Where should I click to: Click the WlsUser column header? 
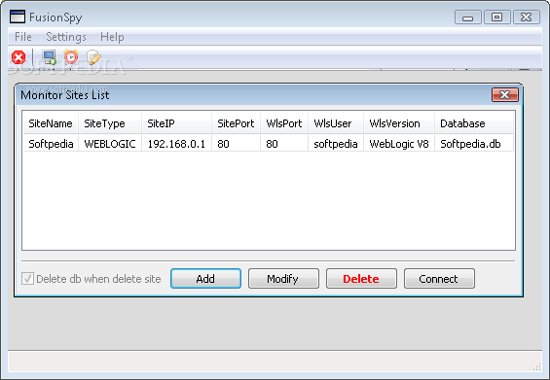point(336,123)
